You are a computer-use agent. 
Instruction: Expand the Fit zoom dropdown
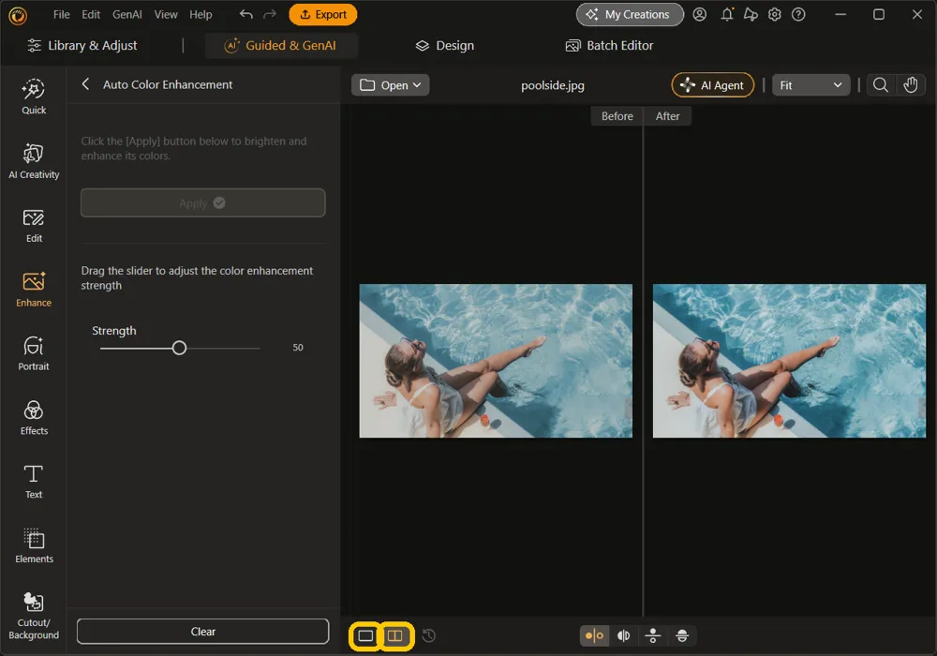tap(811, 85)
